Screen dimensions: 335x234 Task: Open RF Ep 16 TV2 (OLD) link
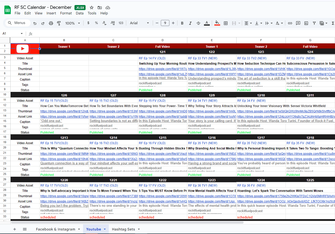pos(104,143)
